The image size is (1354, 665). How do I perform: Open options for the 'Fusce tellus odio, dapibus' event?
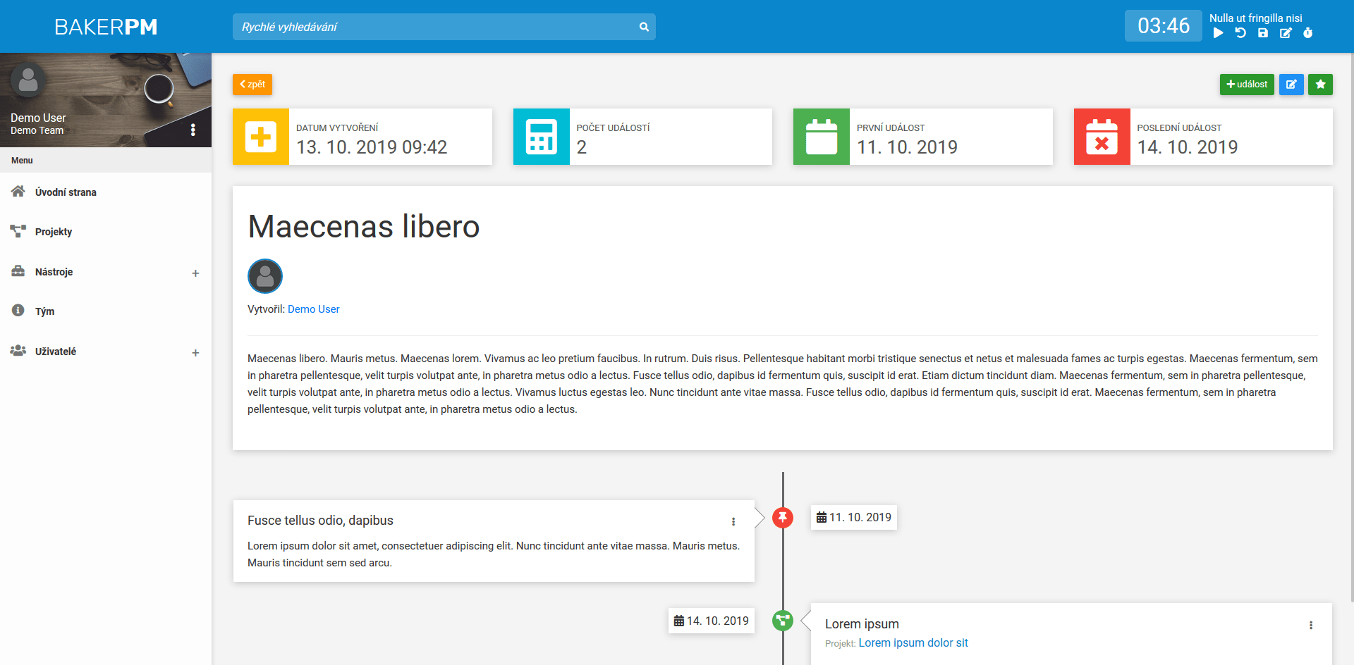click(x=733, y=521)
